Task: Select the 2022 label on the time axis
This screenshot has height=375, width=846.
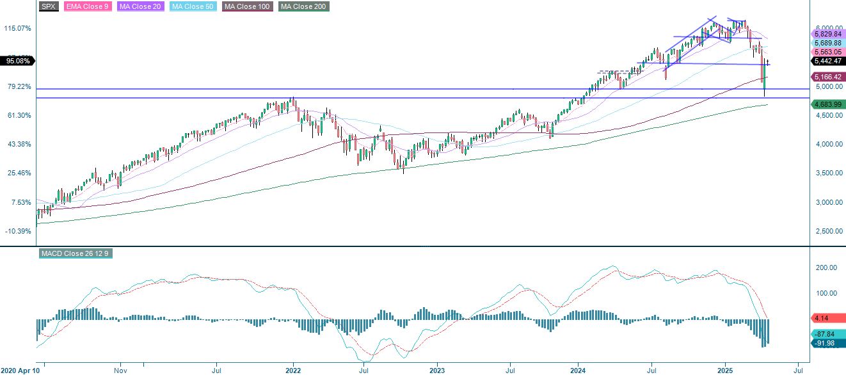Action: (x=293, y=370)
